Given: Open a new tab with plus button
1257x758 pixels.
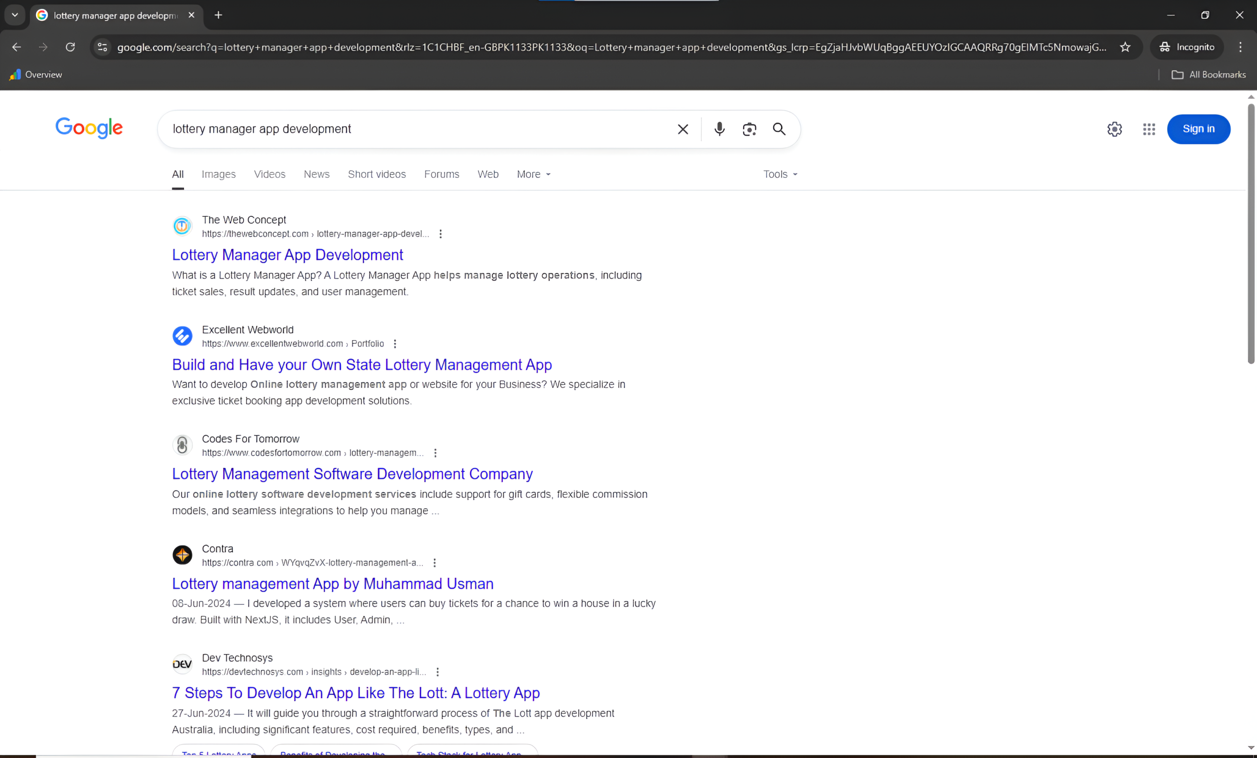Looking at the screenshot, I should click(x=219, y=15).
